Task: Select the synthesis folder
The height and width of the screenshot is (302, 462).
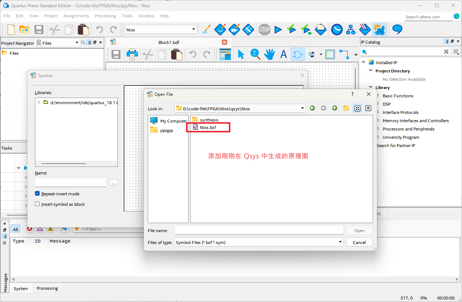Action: coord(205,120)
